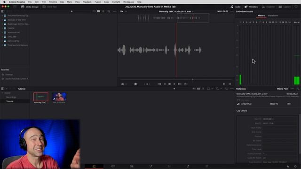The height and width of the screenshot is (169, 301).
Task: Toggle the Capture panel button
Action: point(285,7)
